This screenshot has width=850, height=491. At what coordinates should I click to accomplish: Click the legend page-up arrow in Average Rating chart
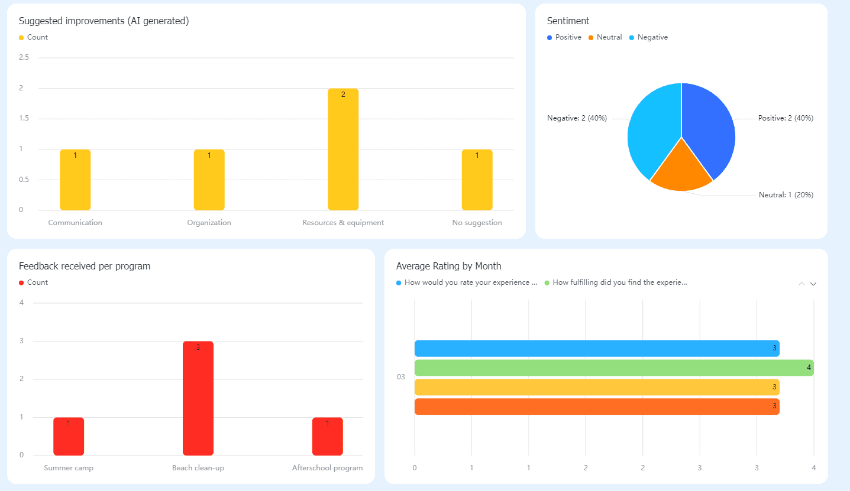[x=801, y=284]
